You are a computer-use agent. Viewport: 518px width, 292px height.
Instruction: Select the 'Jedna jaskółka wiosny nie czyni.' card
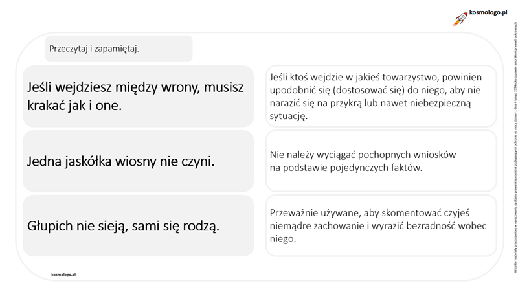138,161
